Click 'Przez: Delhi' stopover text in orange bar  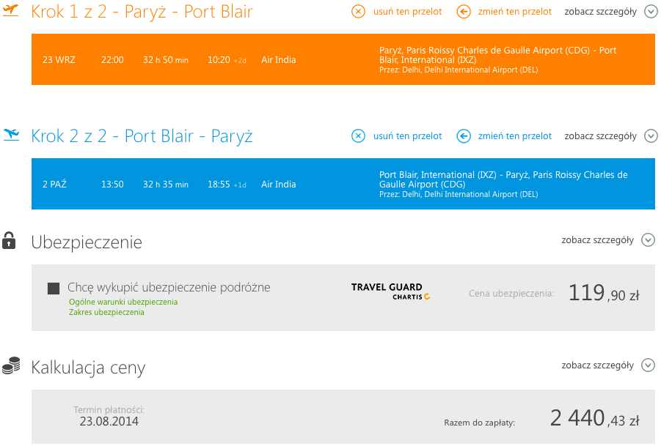[x=459, y=70]
